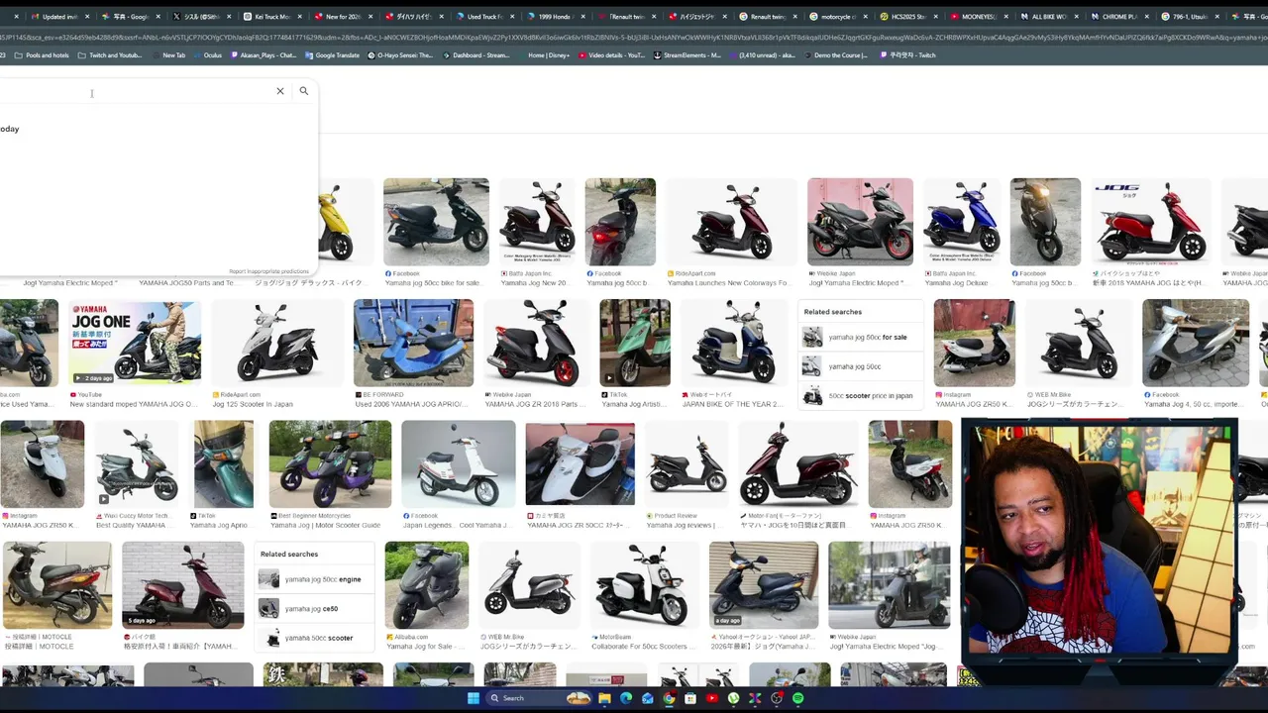Open Microsoft Store taskbar icon
The image size is (1268, 713).
click(690, 698)
